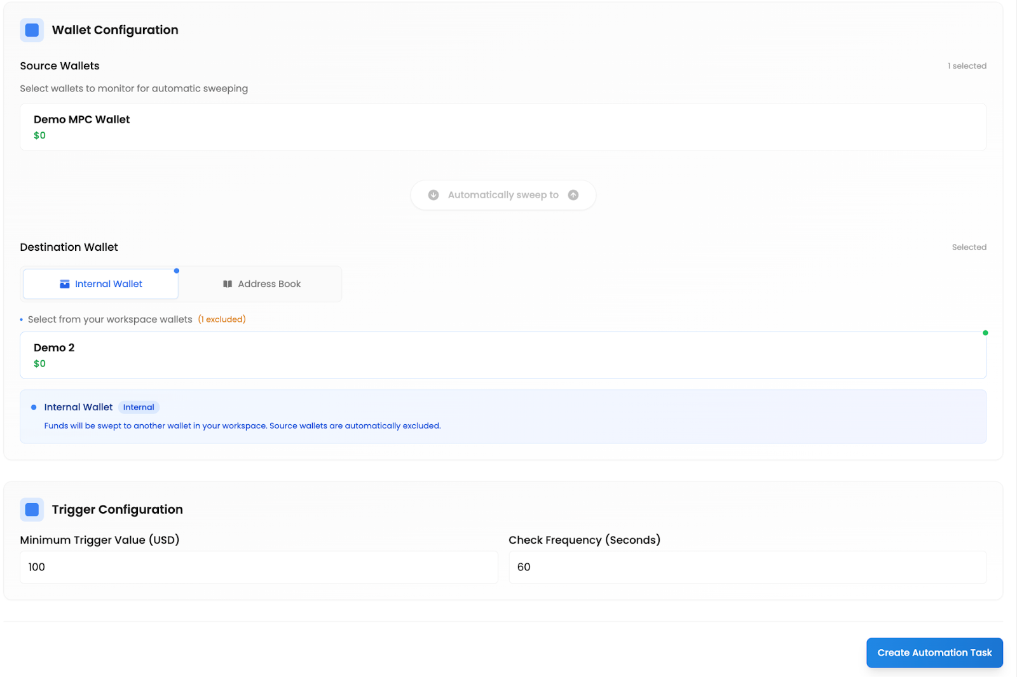Click the book icon beside Address Book
Viewport: 1017px width, 677px height.
pos(227,284)
